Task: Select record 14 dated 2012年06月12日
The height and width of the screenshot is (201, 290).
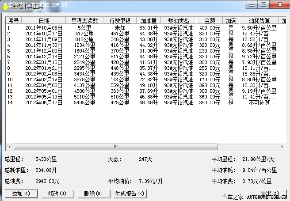Action: (44, 102)
